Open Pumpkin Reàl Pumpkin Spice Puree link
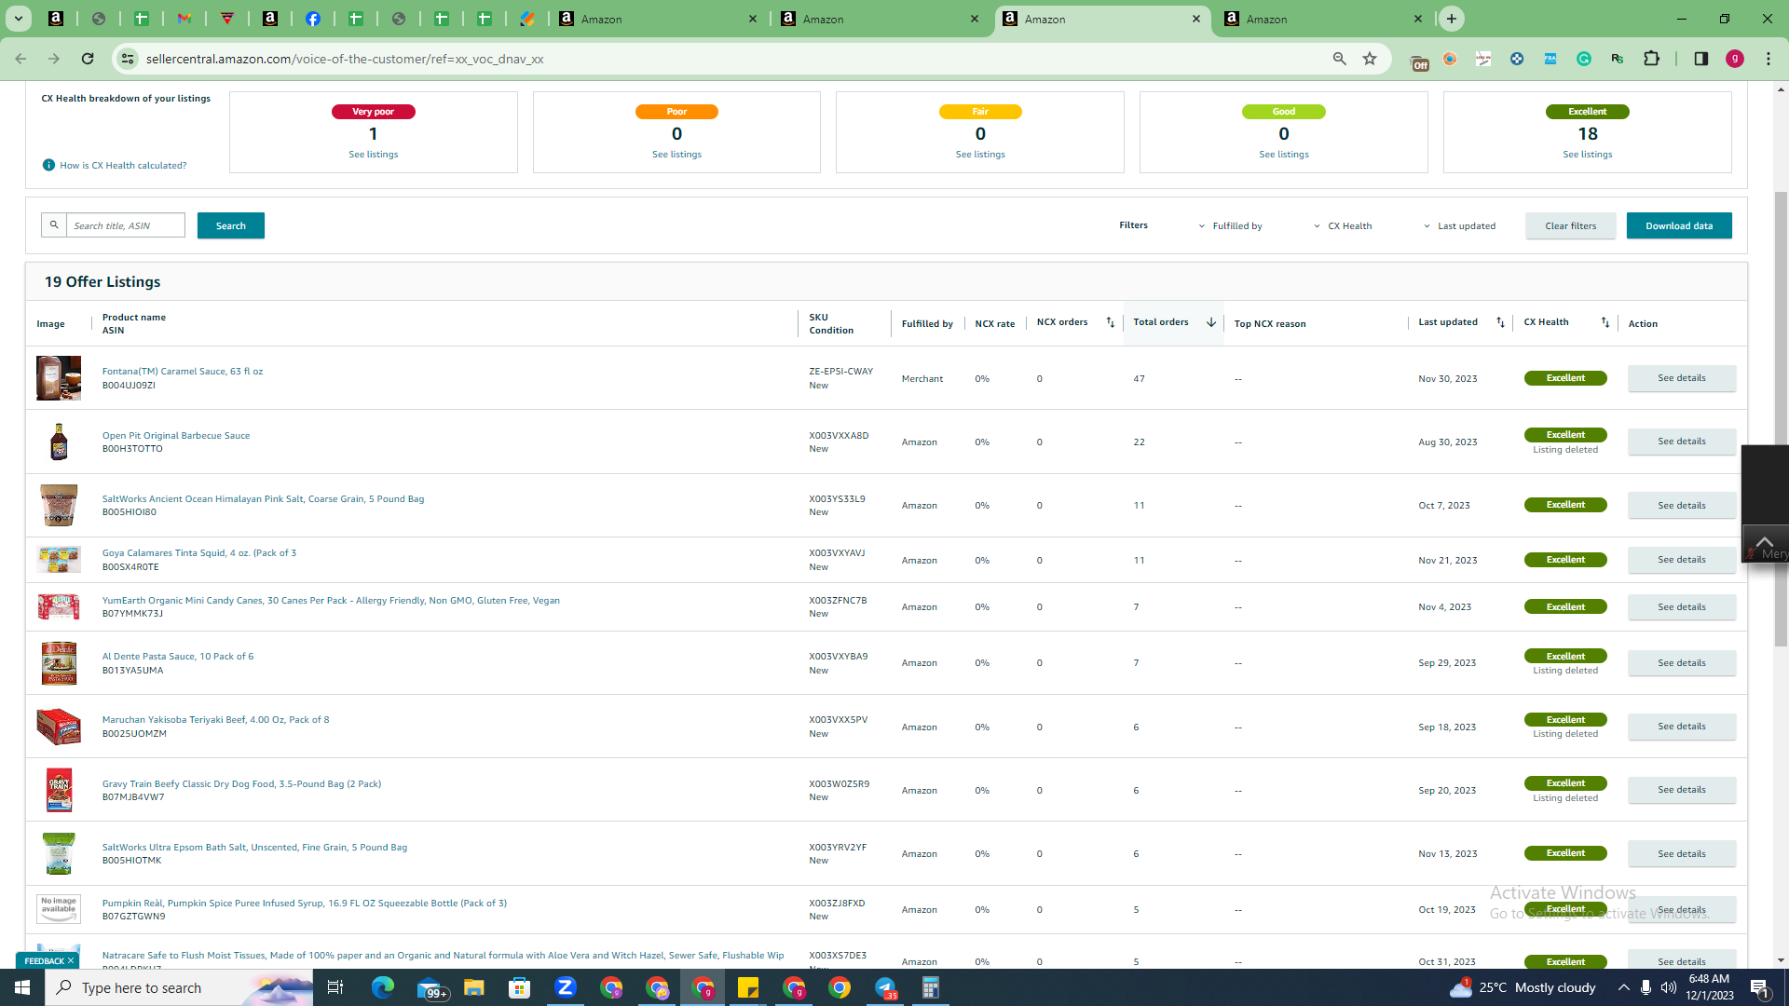This screenshot has width=1789, height=1006. (305, 903)
